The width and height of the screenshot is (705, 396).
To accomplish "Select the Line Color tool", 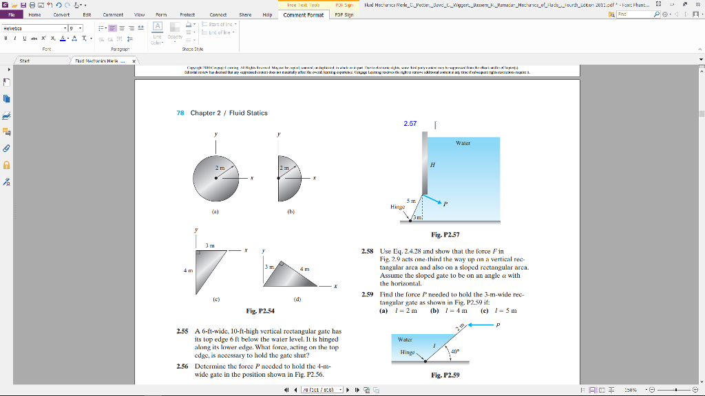I will (x=157, y=30).
